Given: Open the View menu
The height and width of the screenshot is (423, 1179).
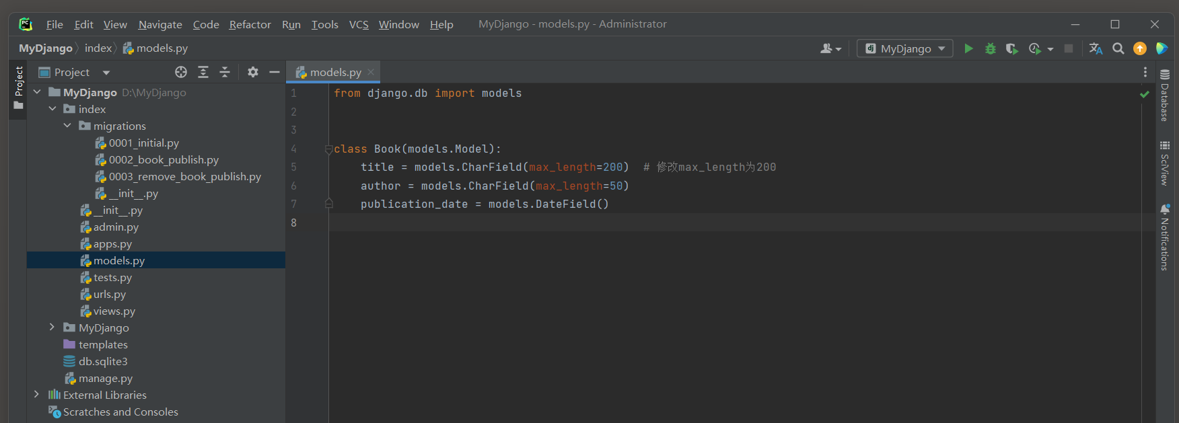Looking at the screenshot, I should click(x=115, y=24).
